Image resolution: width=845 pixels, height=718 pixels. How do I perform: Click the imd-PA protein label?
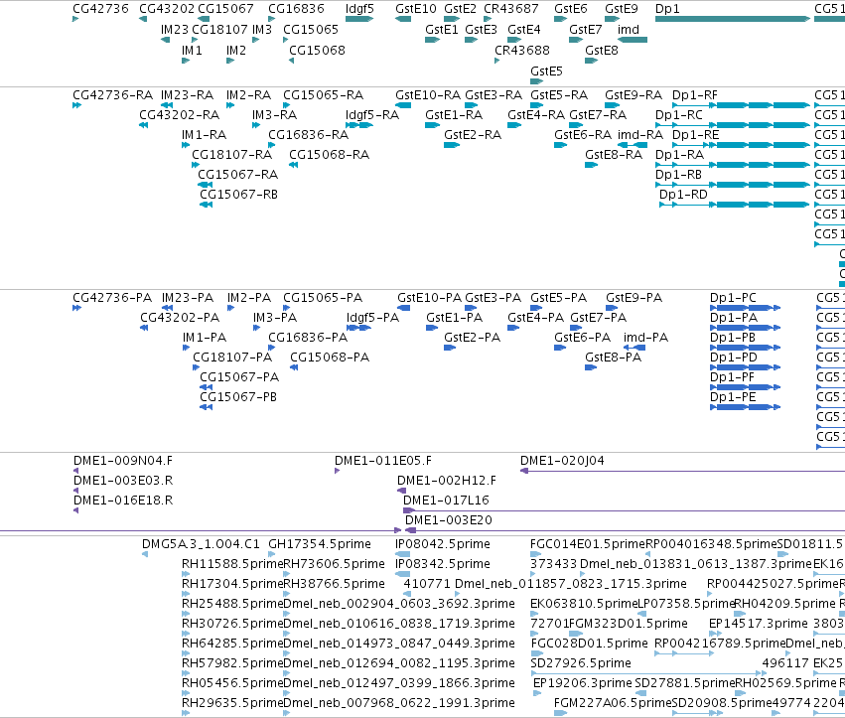[x=645, y=338]
